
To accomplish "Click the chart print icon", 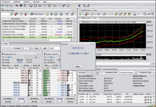I will (135, 14).
